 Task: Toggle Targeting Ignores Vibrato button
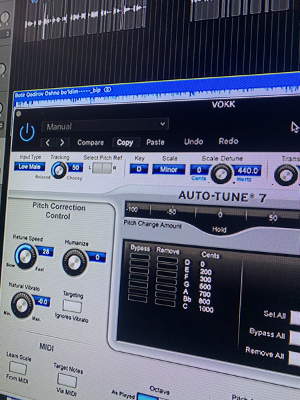coord(72,306)
